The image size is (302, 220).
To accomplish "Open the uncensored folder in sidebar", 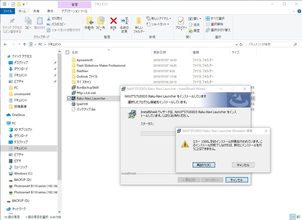I will 20,94.
